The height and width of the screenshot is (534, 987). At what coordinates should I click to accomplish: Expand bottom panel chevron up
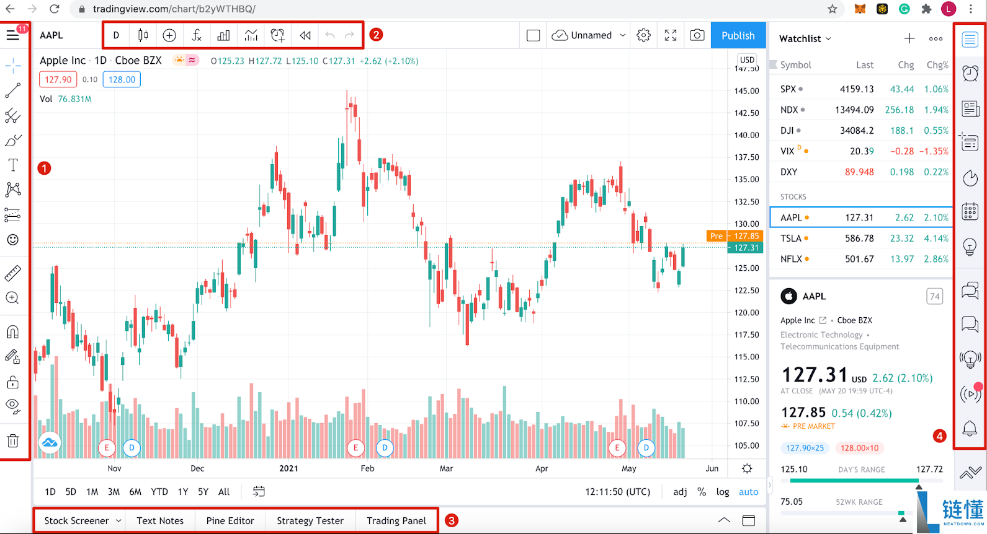(x=724, y=520)
